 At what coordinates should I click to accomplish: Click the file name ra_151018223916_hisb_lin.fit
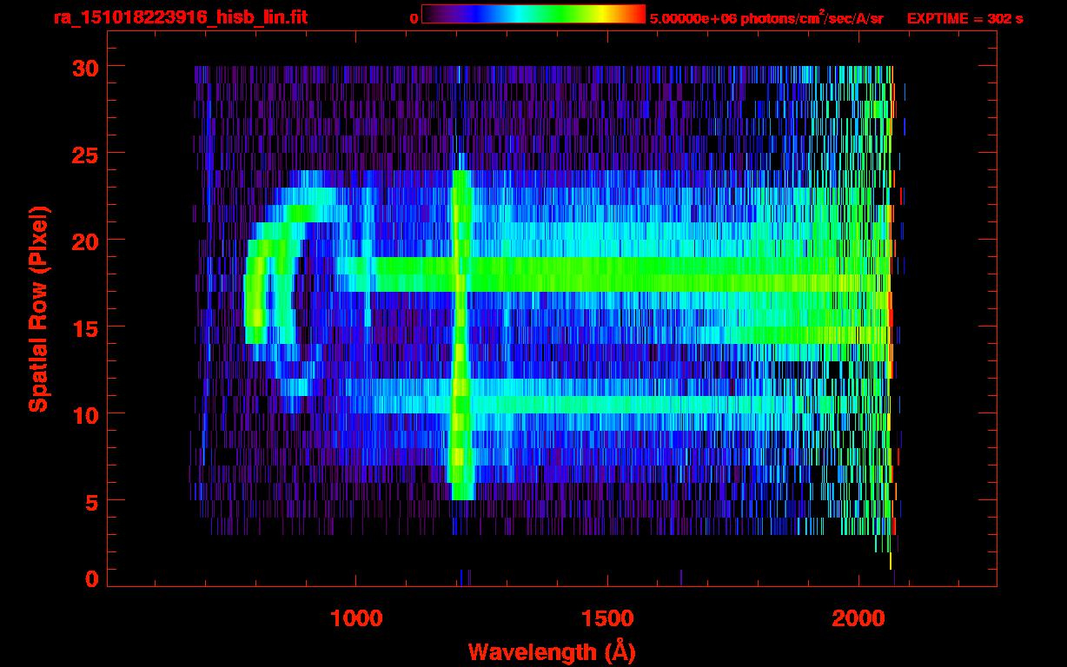pyautogui.click(x=180, y=17)
